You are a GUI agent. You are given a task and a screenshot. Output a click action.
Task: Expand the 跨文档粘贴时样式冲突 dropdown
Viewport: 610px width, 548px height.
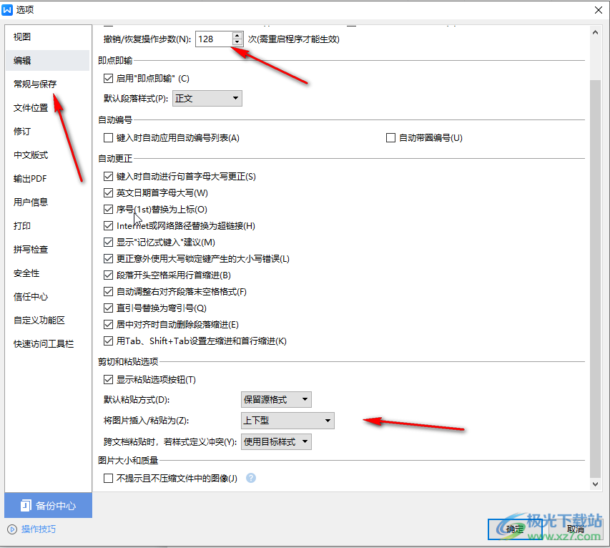point(276,442)
